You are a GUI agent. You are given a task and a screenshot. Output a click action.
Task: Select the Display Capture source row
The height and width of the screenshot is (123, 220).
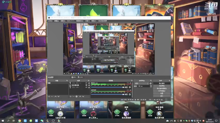[79, 85]
